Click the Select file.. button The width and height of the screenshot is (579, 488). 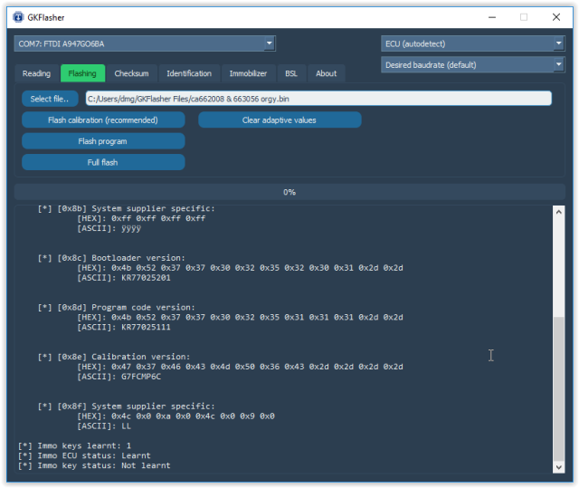tap(50, 99)
